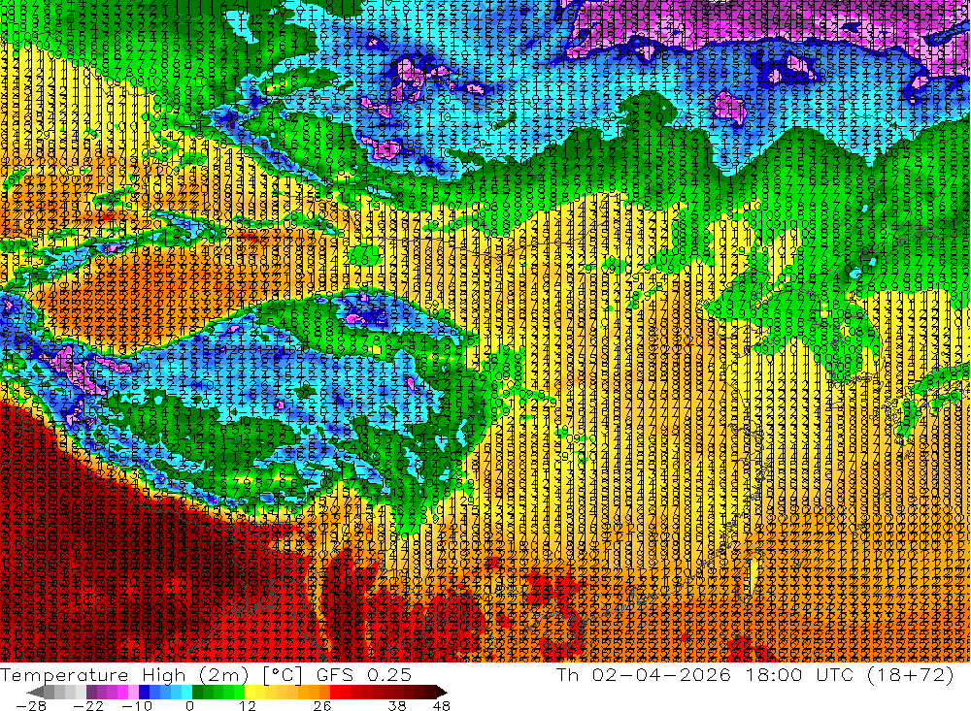Screen dimensions: 971x711
Task: Click the '-10' legend label
Action: (x=136, y=705)
